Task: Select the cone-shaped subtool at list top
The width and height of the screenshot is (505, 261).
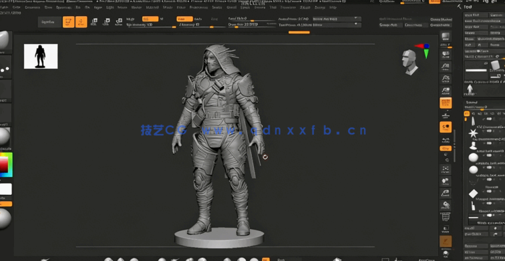Action: pos(473,121)
